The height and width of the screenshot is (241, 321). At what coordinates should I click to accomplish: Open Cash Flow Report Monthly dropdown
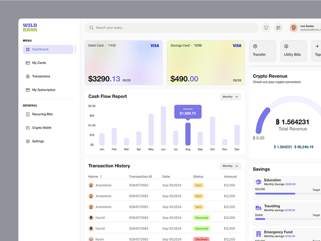231,97
